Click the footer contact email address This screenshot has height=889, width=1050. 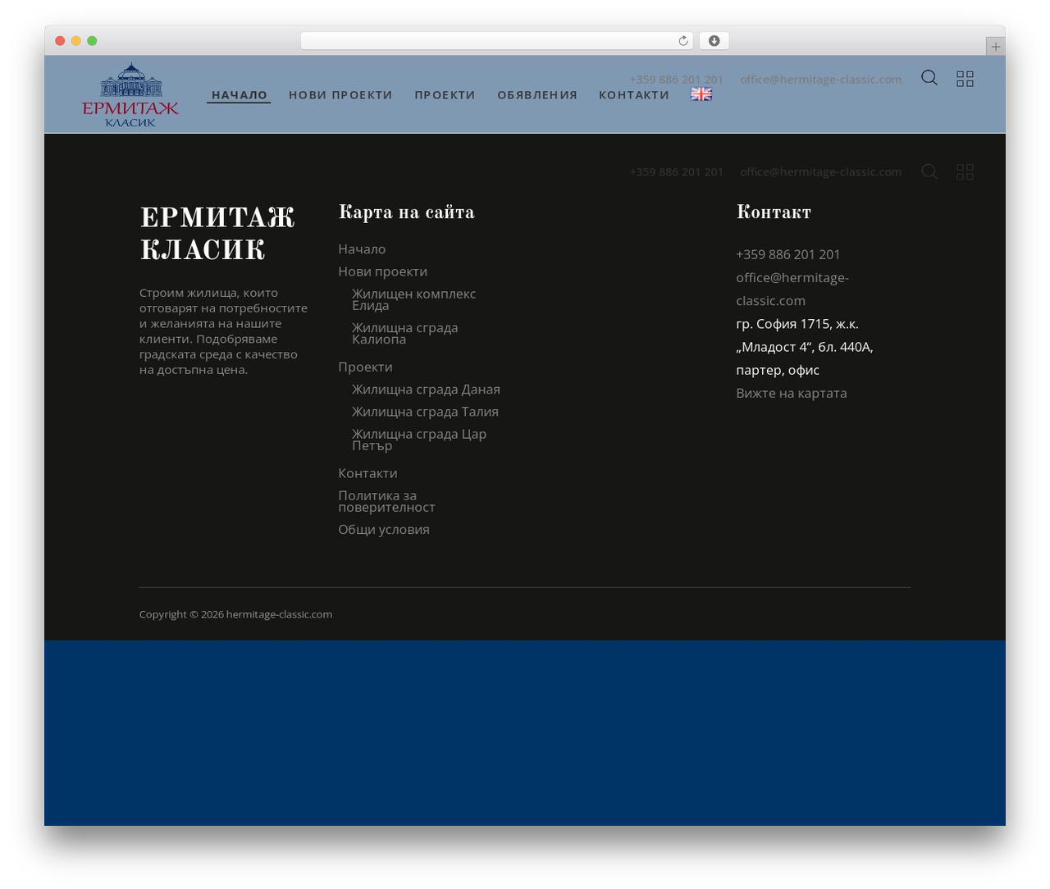(792, 289)
